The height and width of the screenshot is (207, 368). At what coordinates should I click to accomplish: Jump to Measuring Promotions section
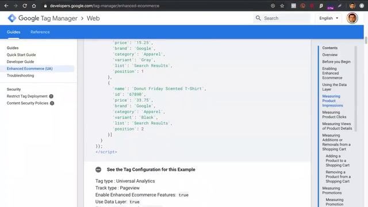pos(332,190)
